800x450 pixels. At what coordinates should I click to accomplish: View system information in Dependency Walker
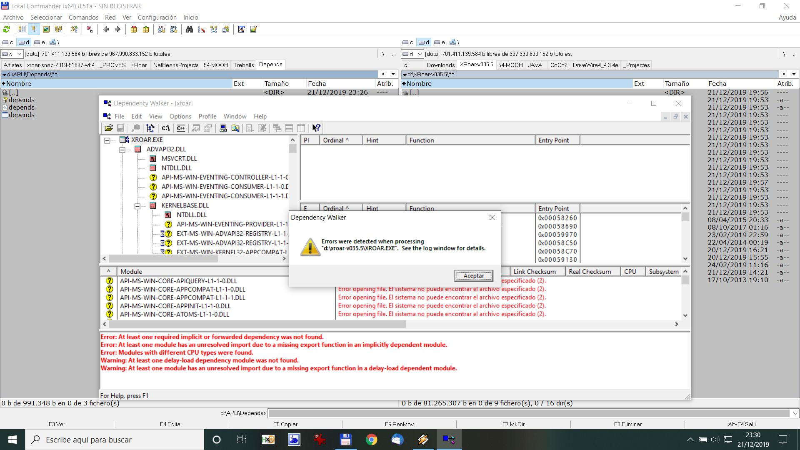(223, 128)
